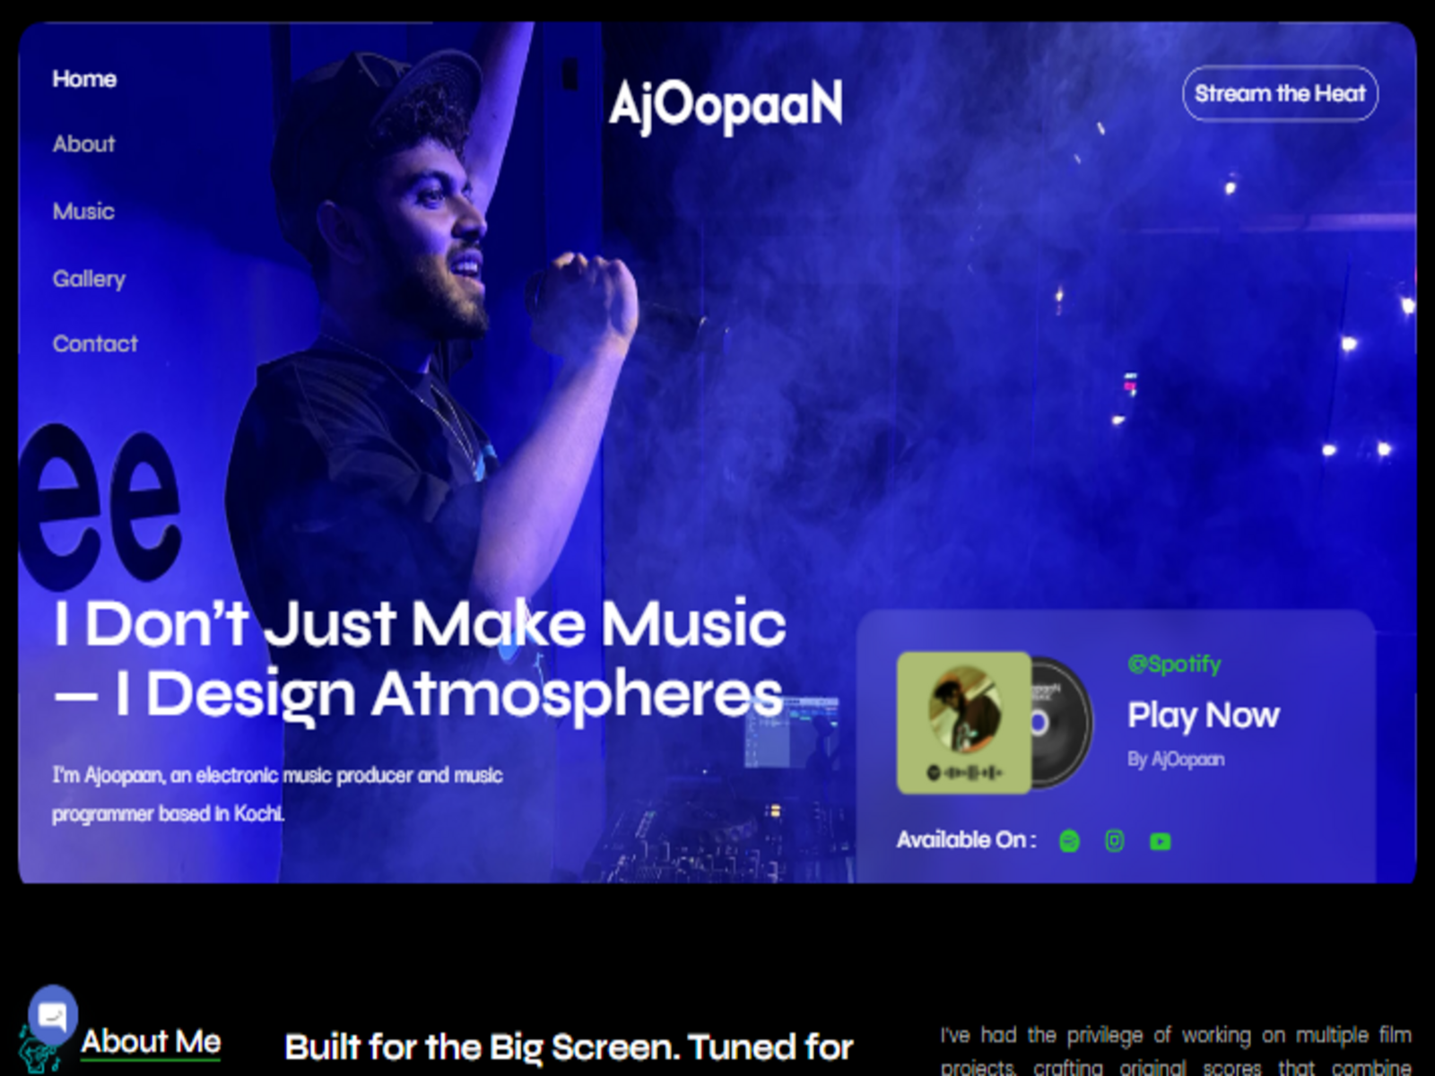Open the Spotify icon under Available On
Viewport: 1435px width, 1076px height.
pos(1069,841)
